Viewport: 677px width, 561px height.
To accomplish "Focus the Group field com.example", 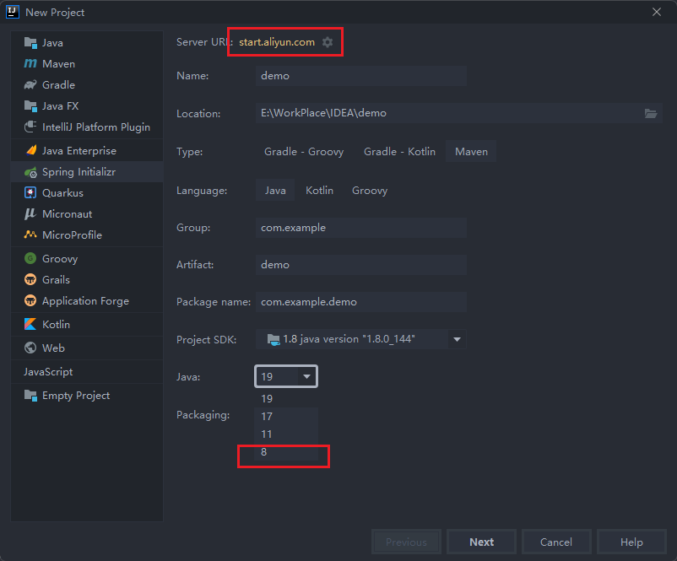I will (361, 228).
